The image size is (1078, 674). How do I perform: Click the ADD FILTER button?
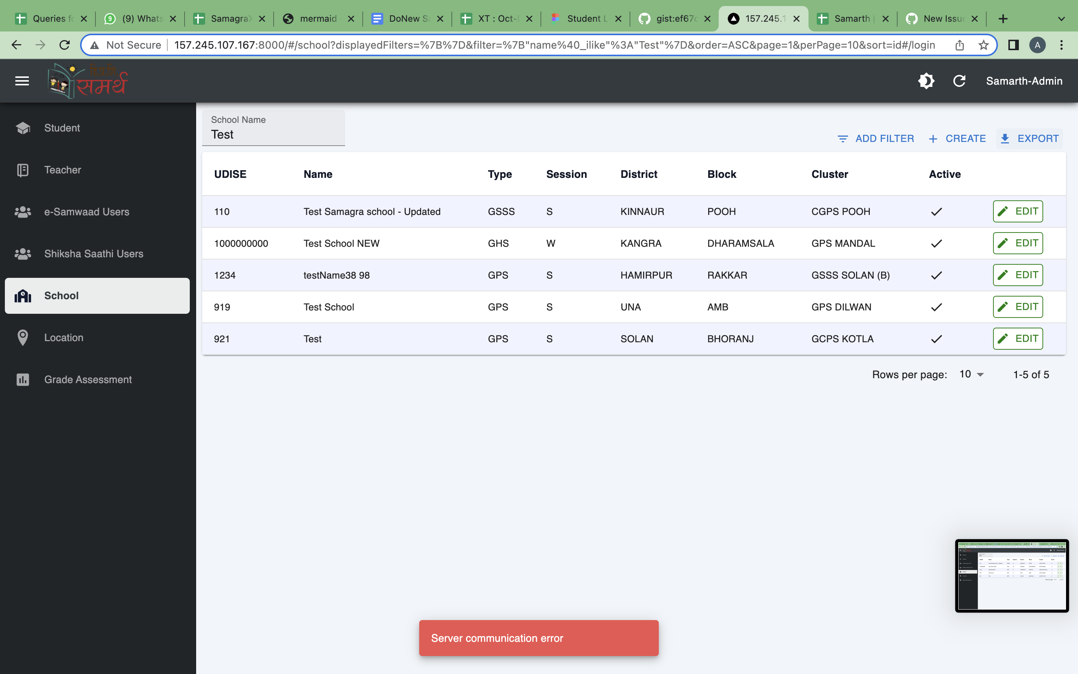tap(876, 139)
